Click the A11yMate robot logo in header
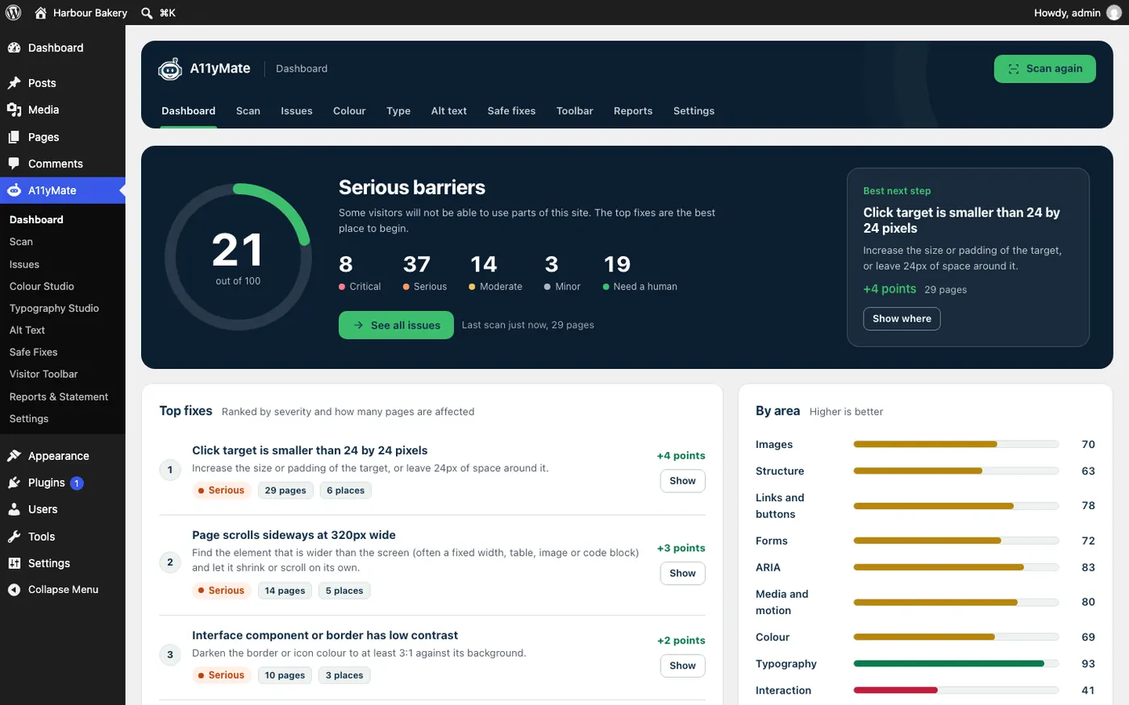Image resolution: width=1129 pixels, height=705 pixels. pos(170,69)
